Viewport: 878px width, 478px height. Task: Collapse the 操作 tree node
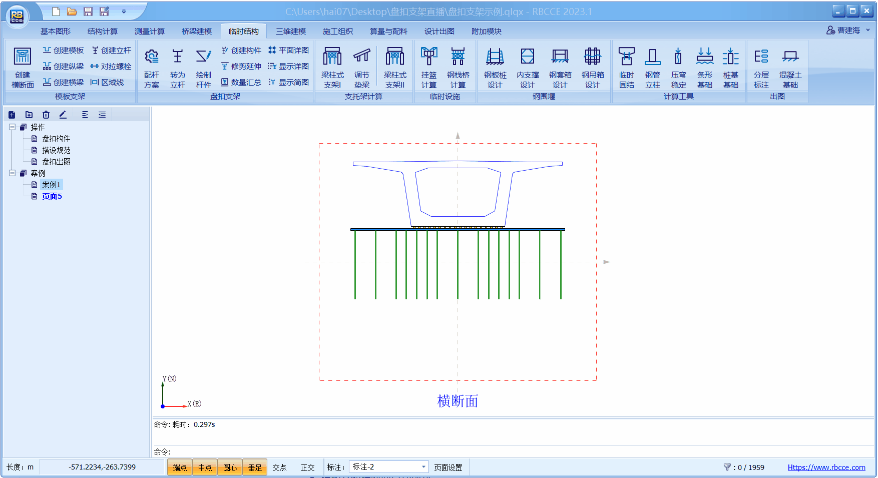pos(12,127)
